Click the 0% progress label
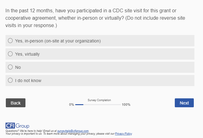This screenshot has width=203, height=138. tap(71, 105)
